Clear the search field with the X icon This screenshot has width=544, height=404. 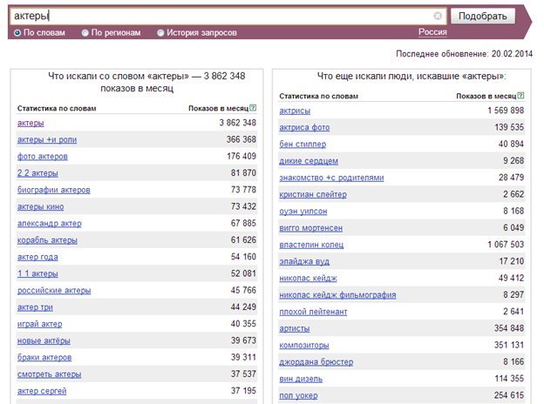(438, 16)
